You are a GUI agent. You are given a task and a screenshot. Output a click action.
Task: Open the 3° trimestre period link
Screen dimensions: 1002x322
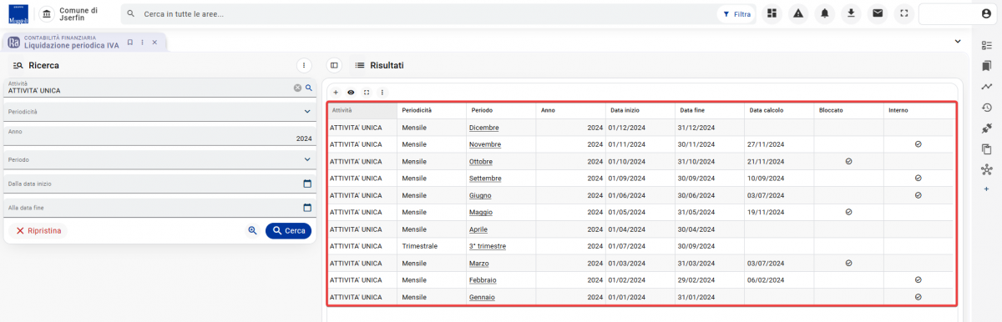(488, 246)
